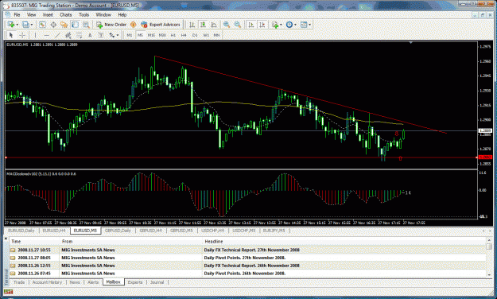Open the Daily FX Technical Report 27th November
This screenshot has height=299, width=497.
click(x=247, y=250)
